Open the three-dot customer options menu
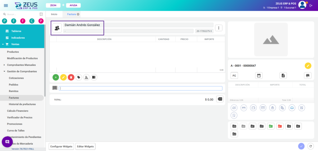Screen dimensions: 318x151 pyautogui.click(x=219, y=28)
